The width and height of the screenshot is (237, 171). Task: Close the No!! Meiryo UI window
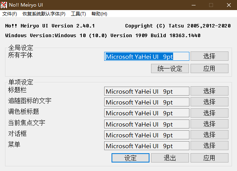coord(229,5)
